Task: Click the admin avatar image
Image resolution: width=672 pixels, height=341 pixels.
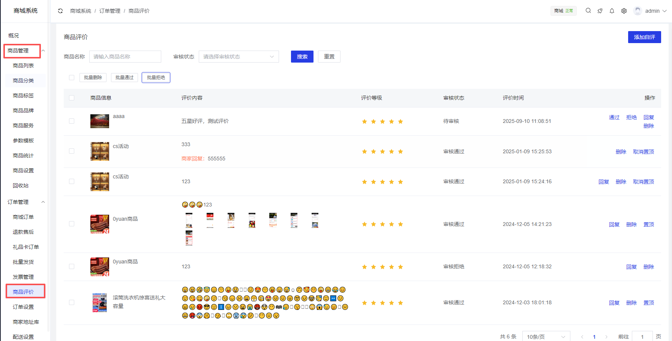Action: (637, 11)
